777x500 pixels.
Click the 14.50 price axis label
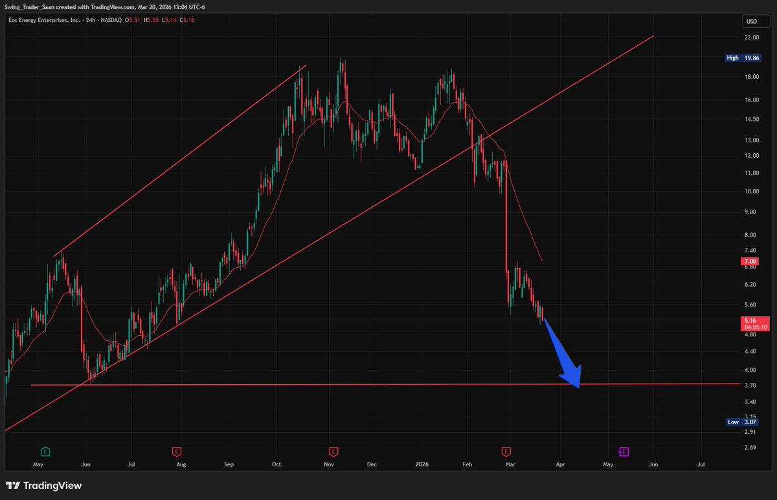(752, 120)
